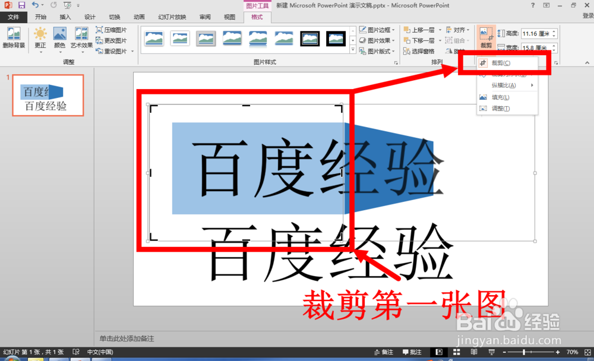Image resolution: width=594 pixels, height=361 pixels.
Task: Open Customize Quick Access Toolbar dropdown
Action: [78, 5]
